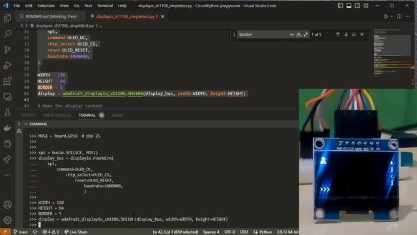Image resolution: width=417 pixels, height=235 pixels.
Task: Go to next find match
Action: [346, 35]
